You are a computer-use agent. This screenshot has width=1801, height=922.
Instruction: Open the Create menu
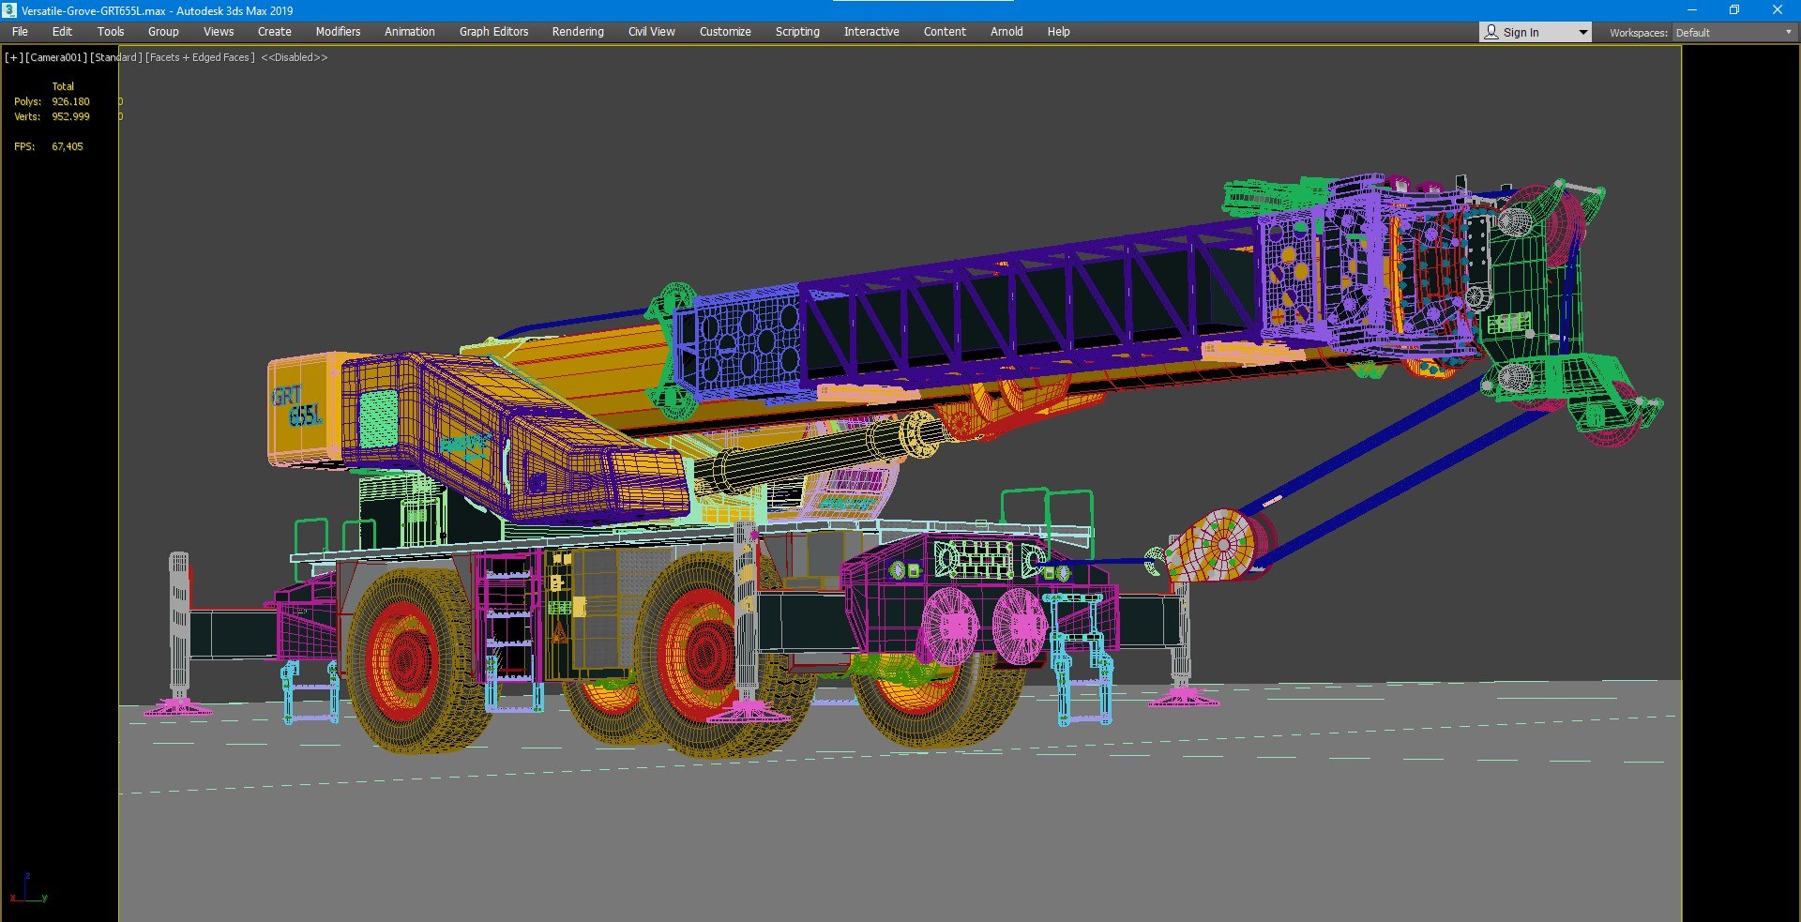point(275,32)
